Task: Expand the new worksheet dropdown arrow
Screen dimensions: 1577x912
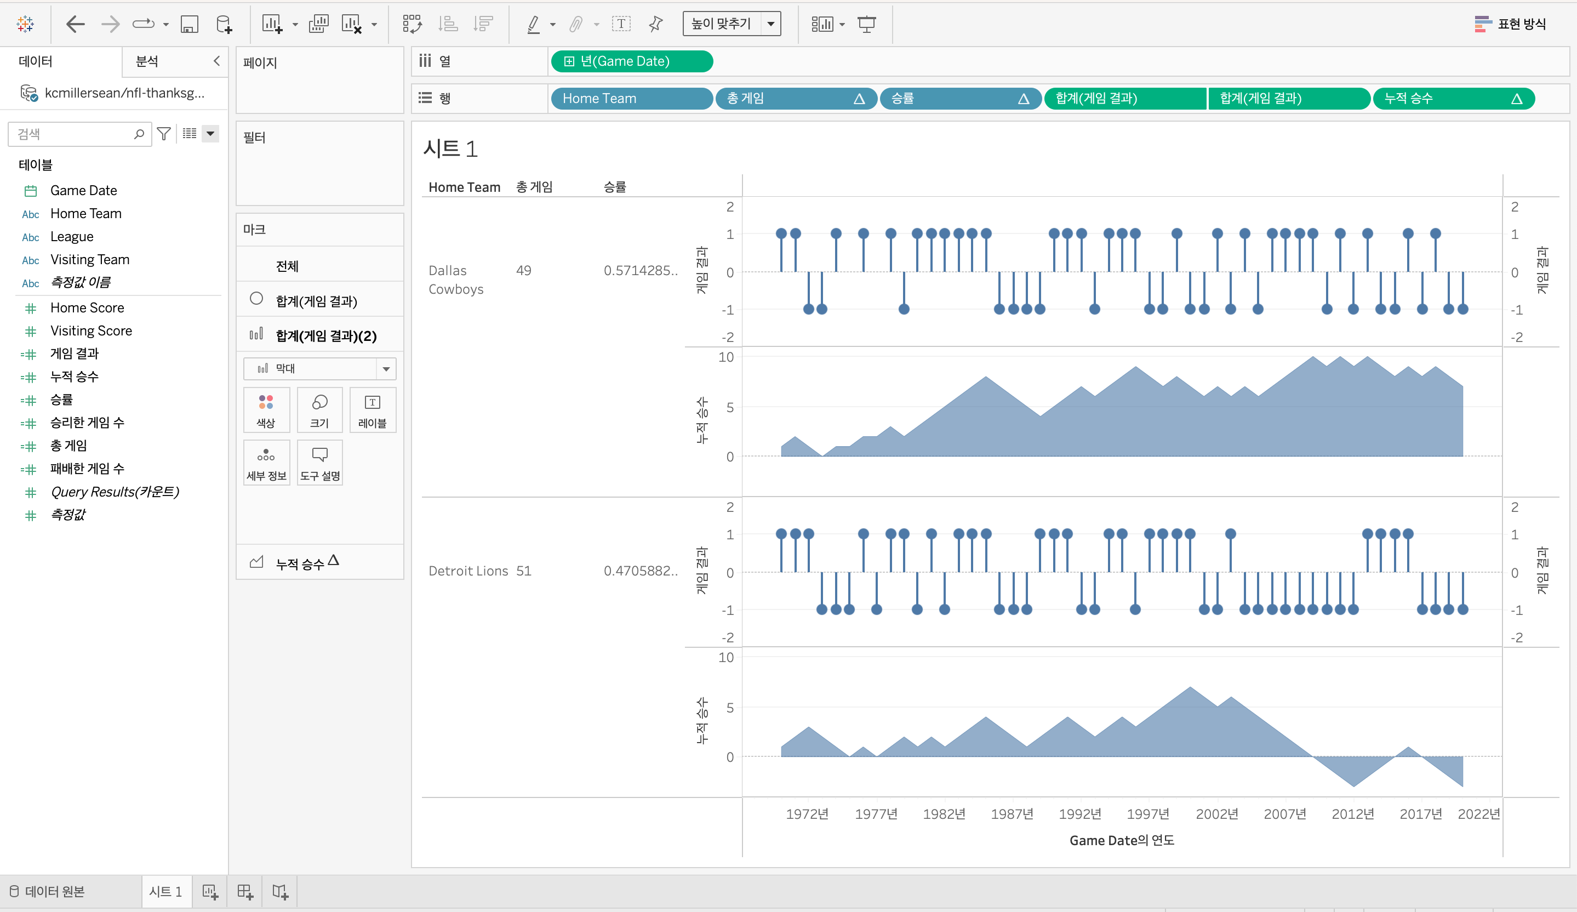Action: (x=295, y=25)
